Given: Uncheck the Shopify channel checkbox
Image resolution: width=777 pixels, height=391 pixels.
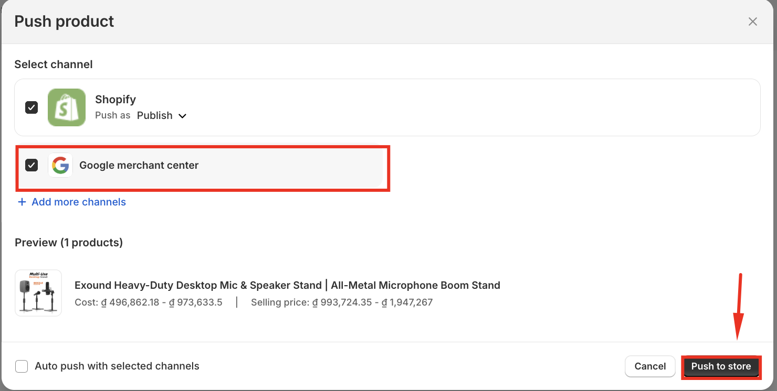Looking at the screenshot, I should coord(31,107).
